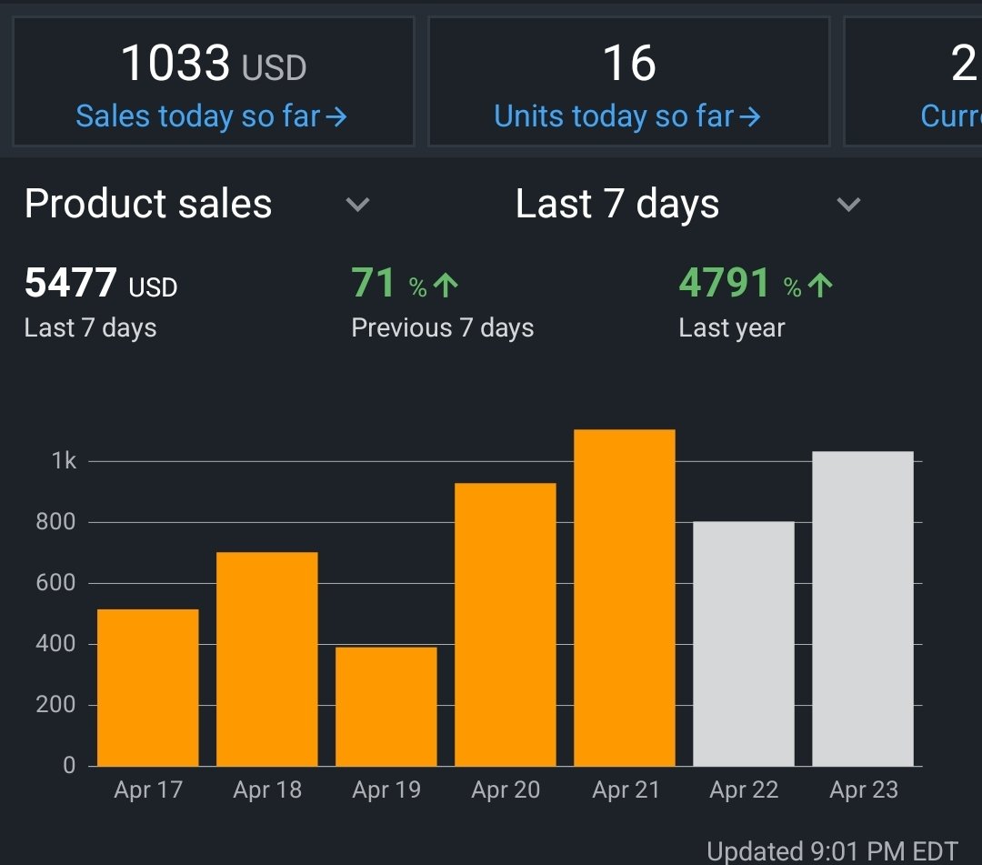
Task: Select the Apr 17 sales bar
Action: pyautogui.click(x=148, y=687)
